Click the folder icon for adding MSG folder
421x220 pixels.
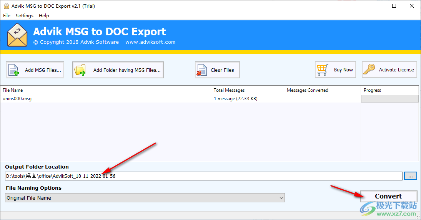tap(80, 70)
